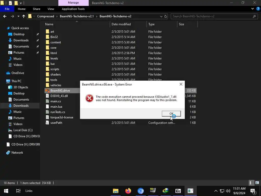Expand the address bar history dropdown
The width and height of the screenshot is (261, 196).
pos(161,16)
